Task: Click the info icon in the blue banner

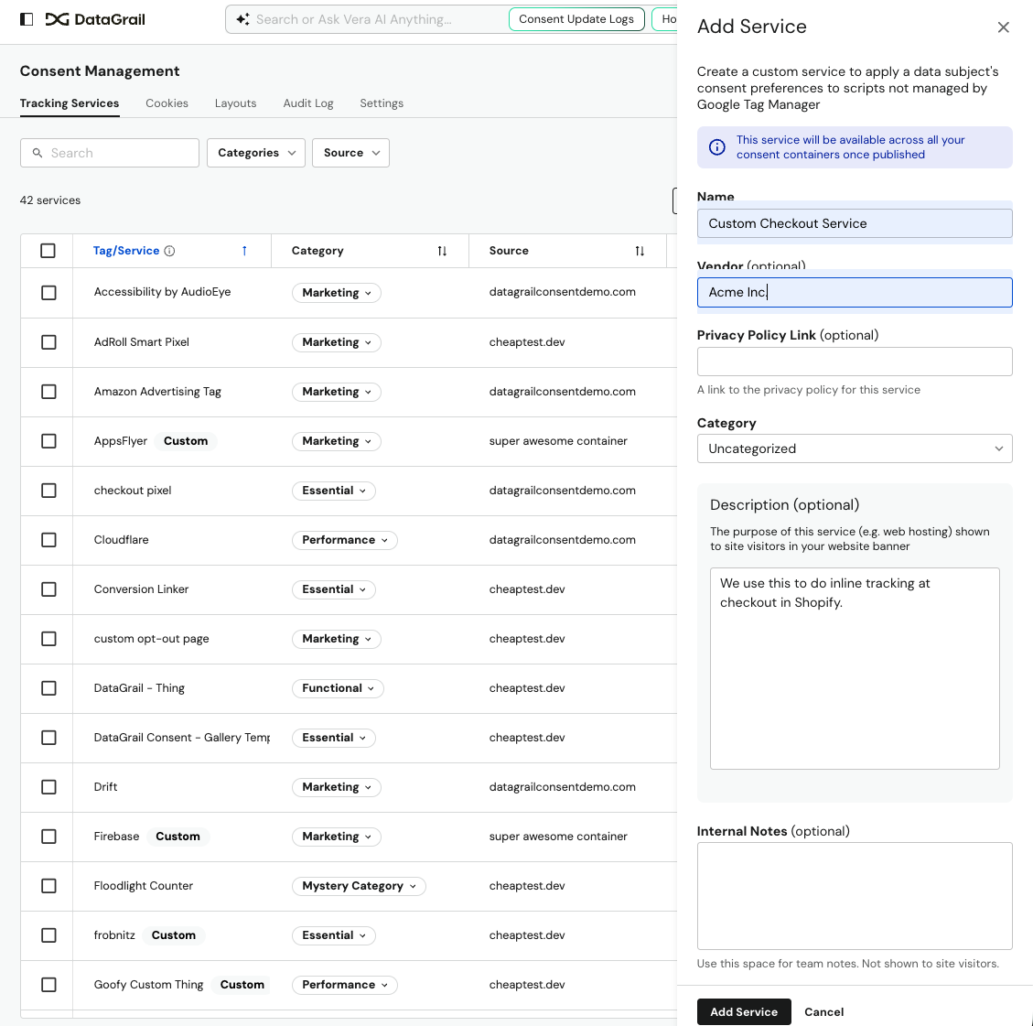Action: coord(717,147)
